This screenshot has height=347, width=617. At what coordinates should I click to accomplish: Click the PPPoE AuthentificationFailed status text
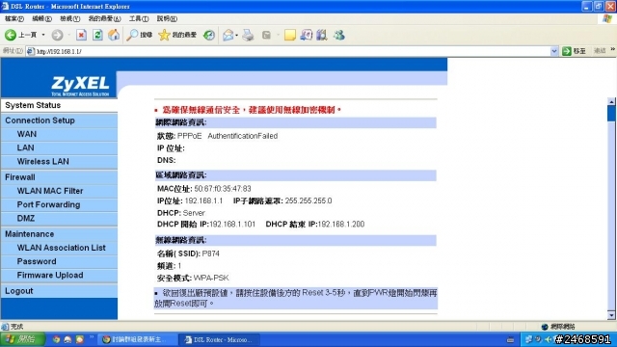click(x=228, y=136)
